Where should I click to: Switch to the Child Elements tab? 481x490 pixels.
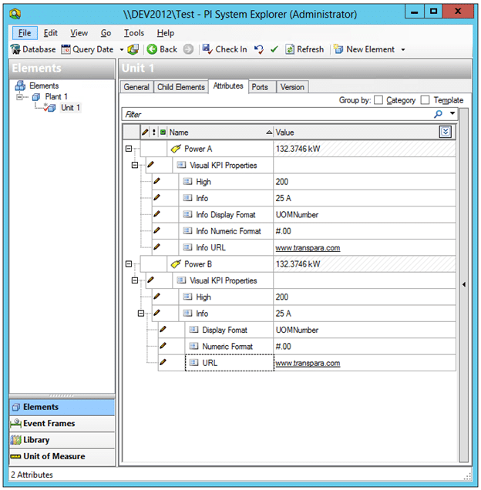pyautogui.click(x=181, y=87)
